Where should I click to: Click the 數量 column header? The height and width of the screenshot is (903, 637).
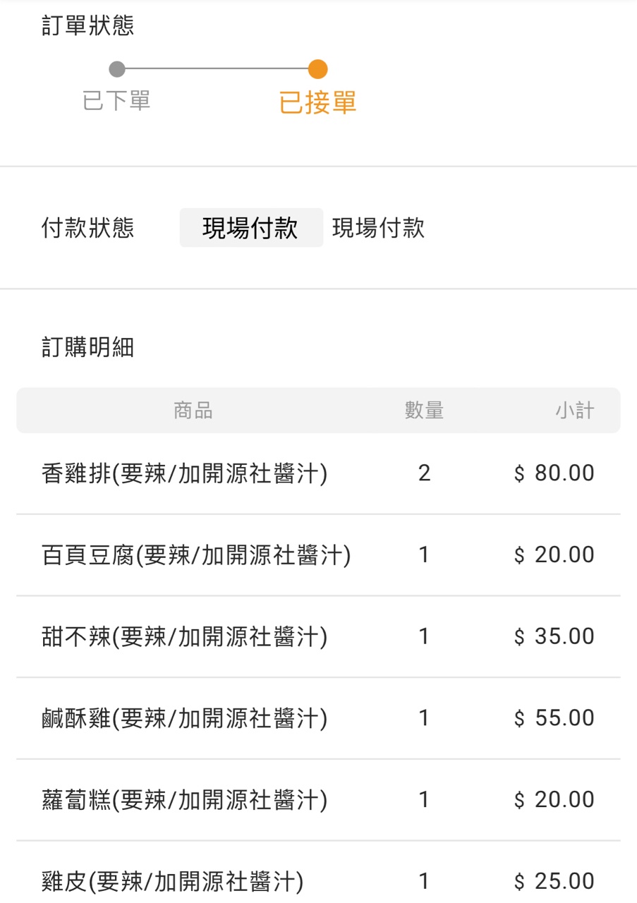pyautogui.click(x=424, y=411)
